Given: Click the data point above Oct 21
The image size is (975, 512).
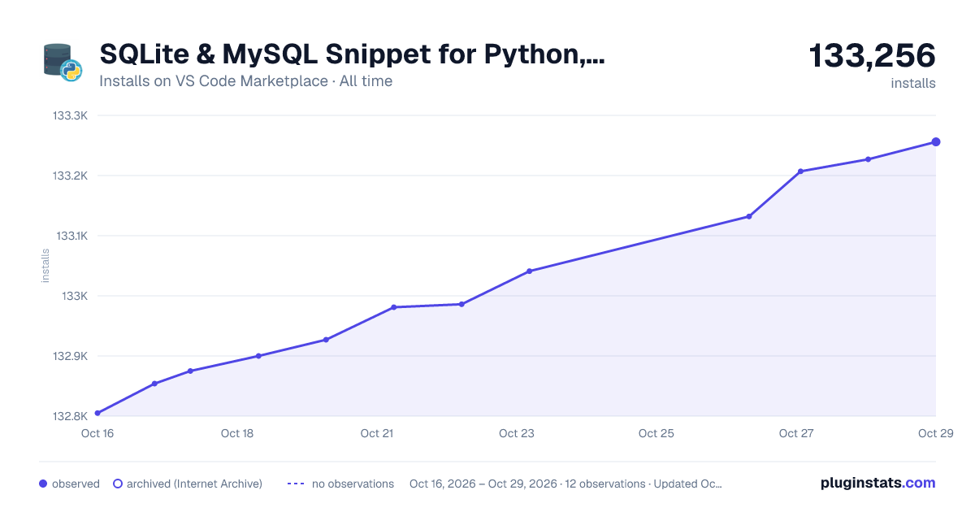Looking at the screenshot, I should pyautogui.click(x=393, y=307).
